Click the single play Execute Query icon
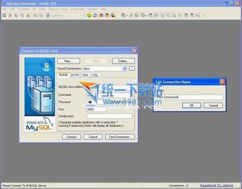The height and width of the screenshot is (189, 242). (x=10, y=16)
